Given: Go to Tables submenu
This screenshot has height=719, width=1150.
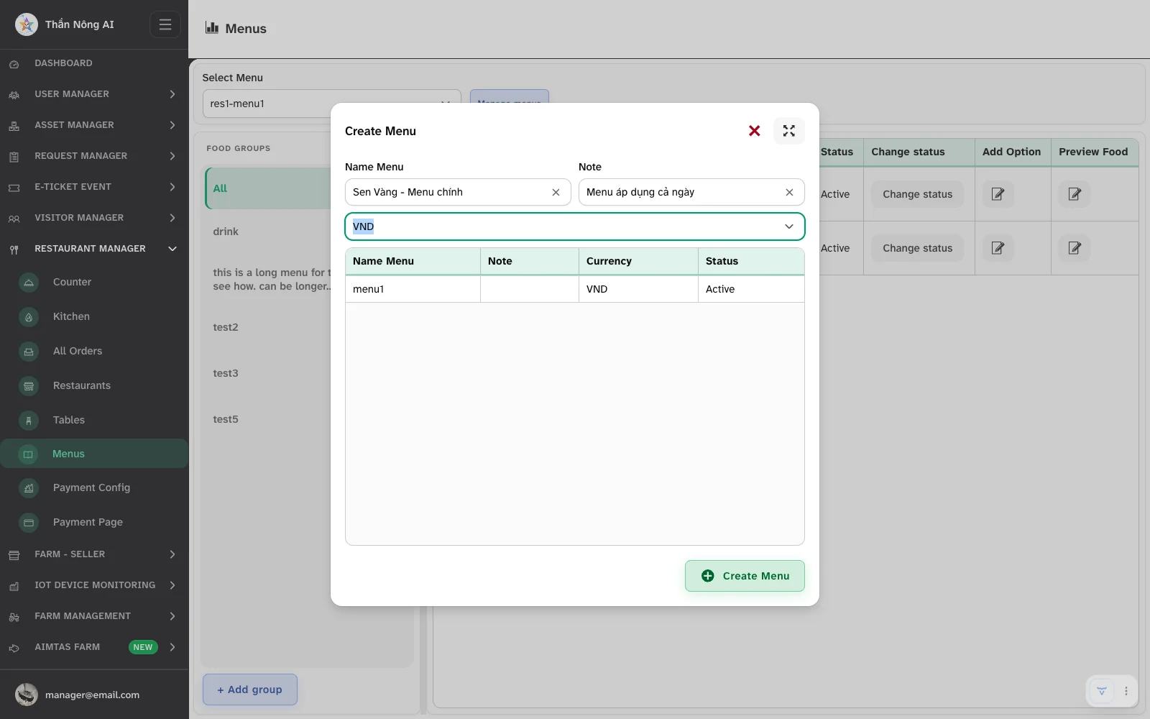Looking at the screenshot, I should tap(69, 420).
